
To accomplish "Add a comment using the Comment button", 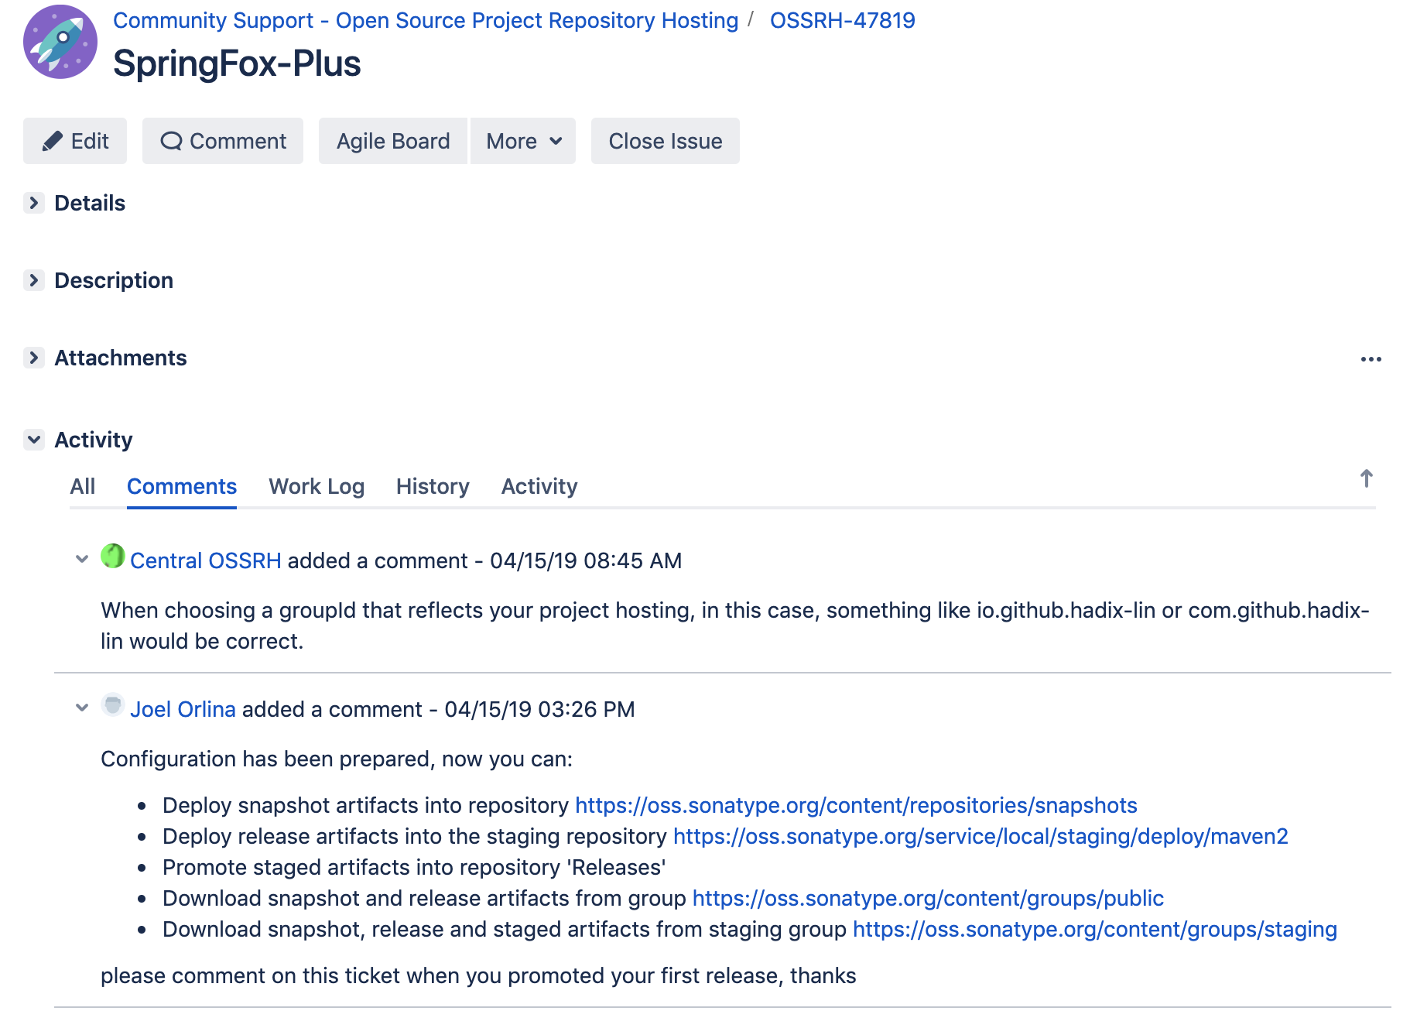I will tap(223, 141).
